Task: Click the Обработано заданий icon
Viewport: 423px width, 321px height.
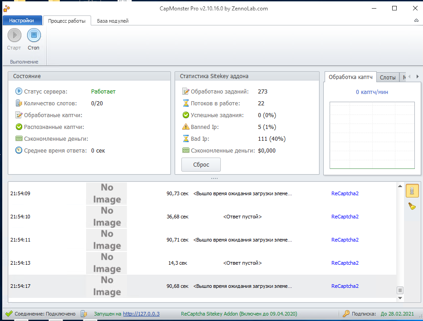Action: [185, 91]
